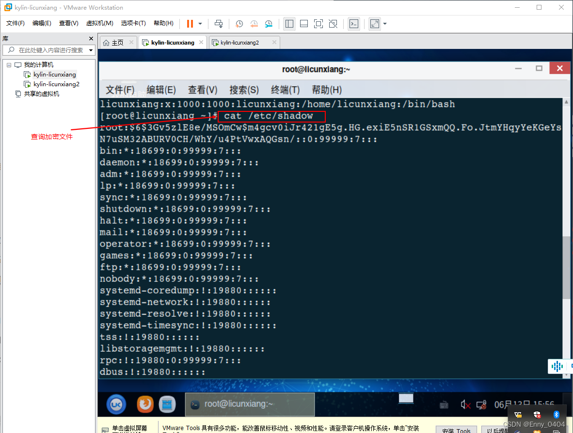The height and width of the screenshot is (433, 573).
Task: Open the terminal 查看(V) menu
Action: point(203,90)
